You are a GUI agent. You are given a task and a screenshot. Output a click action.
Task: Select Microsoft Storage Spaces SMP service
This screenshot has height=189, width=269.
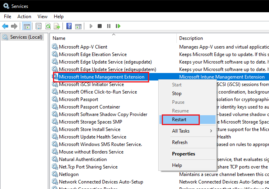tap(91, 122)
